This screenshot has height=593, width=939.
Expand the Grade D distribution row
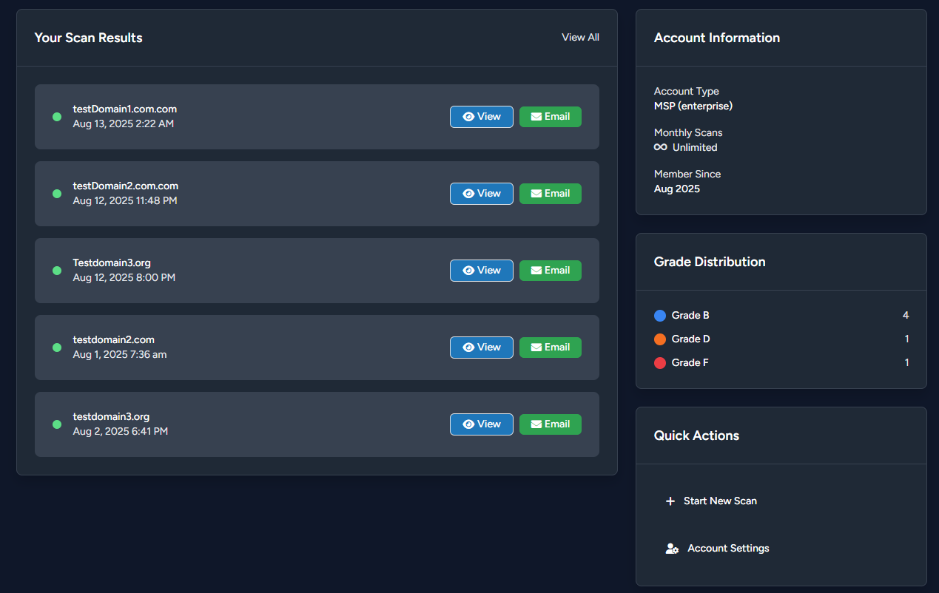pos(781,339)
